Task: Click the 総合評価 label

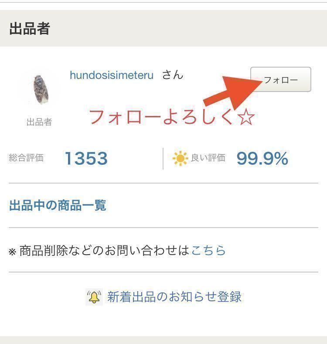Action: tap(26, 158)
